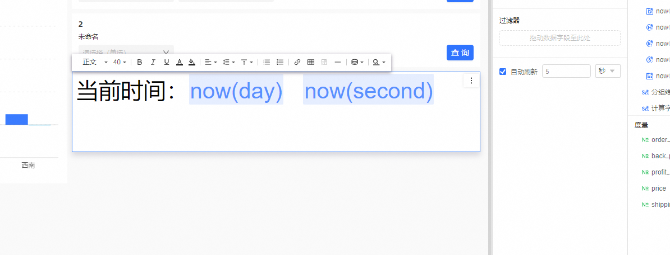This screenshot has height=255, width=670.
Task: Expand the 秒 refresh unit dropdown
Action: (608, 71)
